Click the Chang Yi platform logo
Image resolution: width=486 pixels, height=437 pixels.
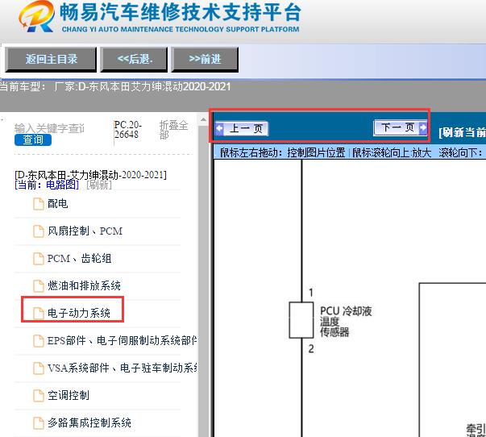(x=160, y=17)
